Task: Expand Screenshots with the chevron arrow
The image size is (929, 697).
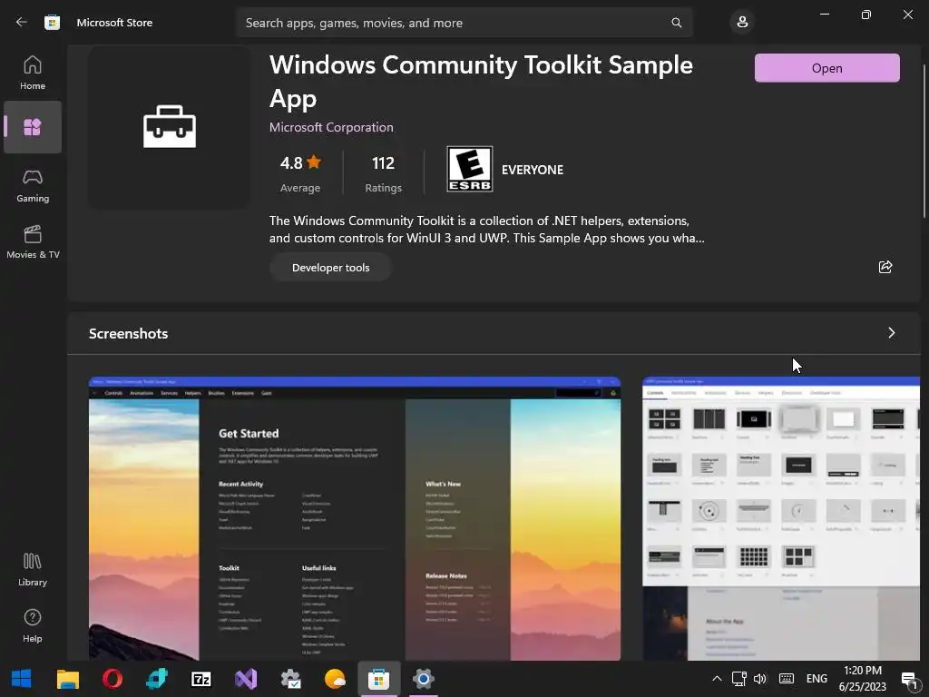Action: [x=891, y=333]
